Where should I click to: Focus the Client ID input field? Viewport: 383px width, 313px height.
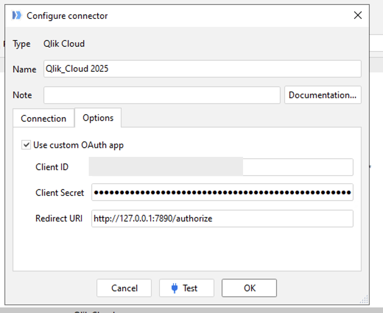tap(221, 167)
